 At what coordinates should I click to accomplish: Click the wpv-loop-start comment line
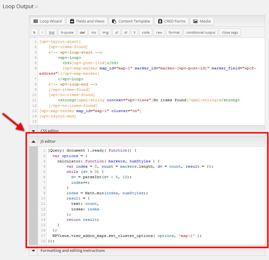point(75,52)
